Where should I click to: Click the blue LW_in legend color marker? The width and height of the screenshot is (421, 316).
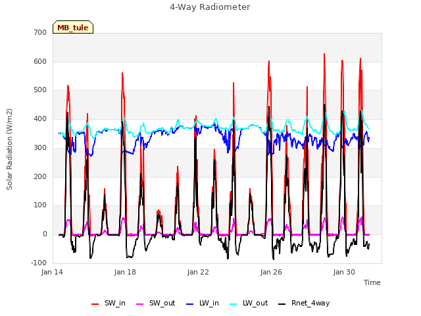[190, 304]
